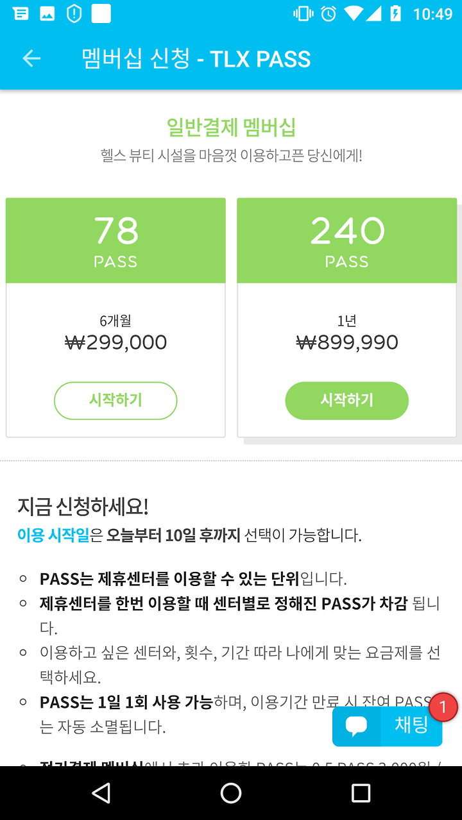Tap the alarm clock status icon
Screen dimensions: 462x820
point(329,13)
